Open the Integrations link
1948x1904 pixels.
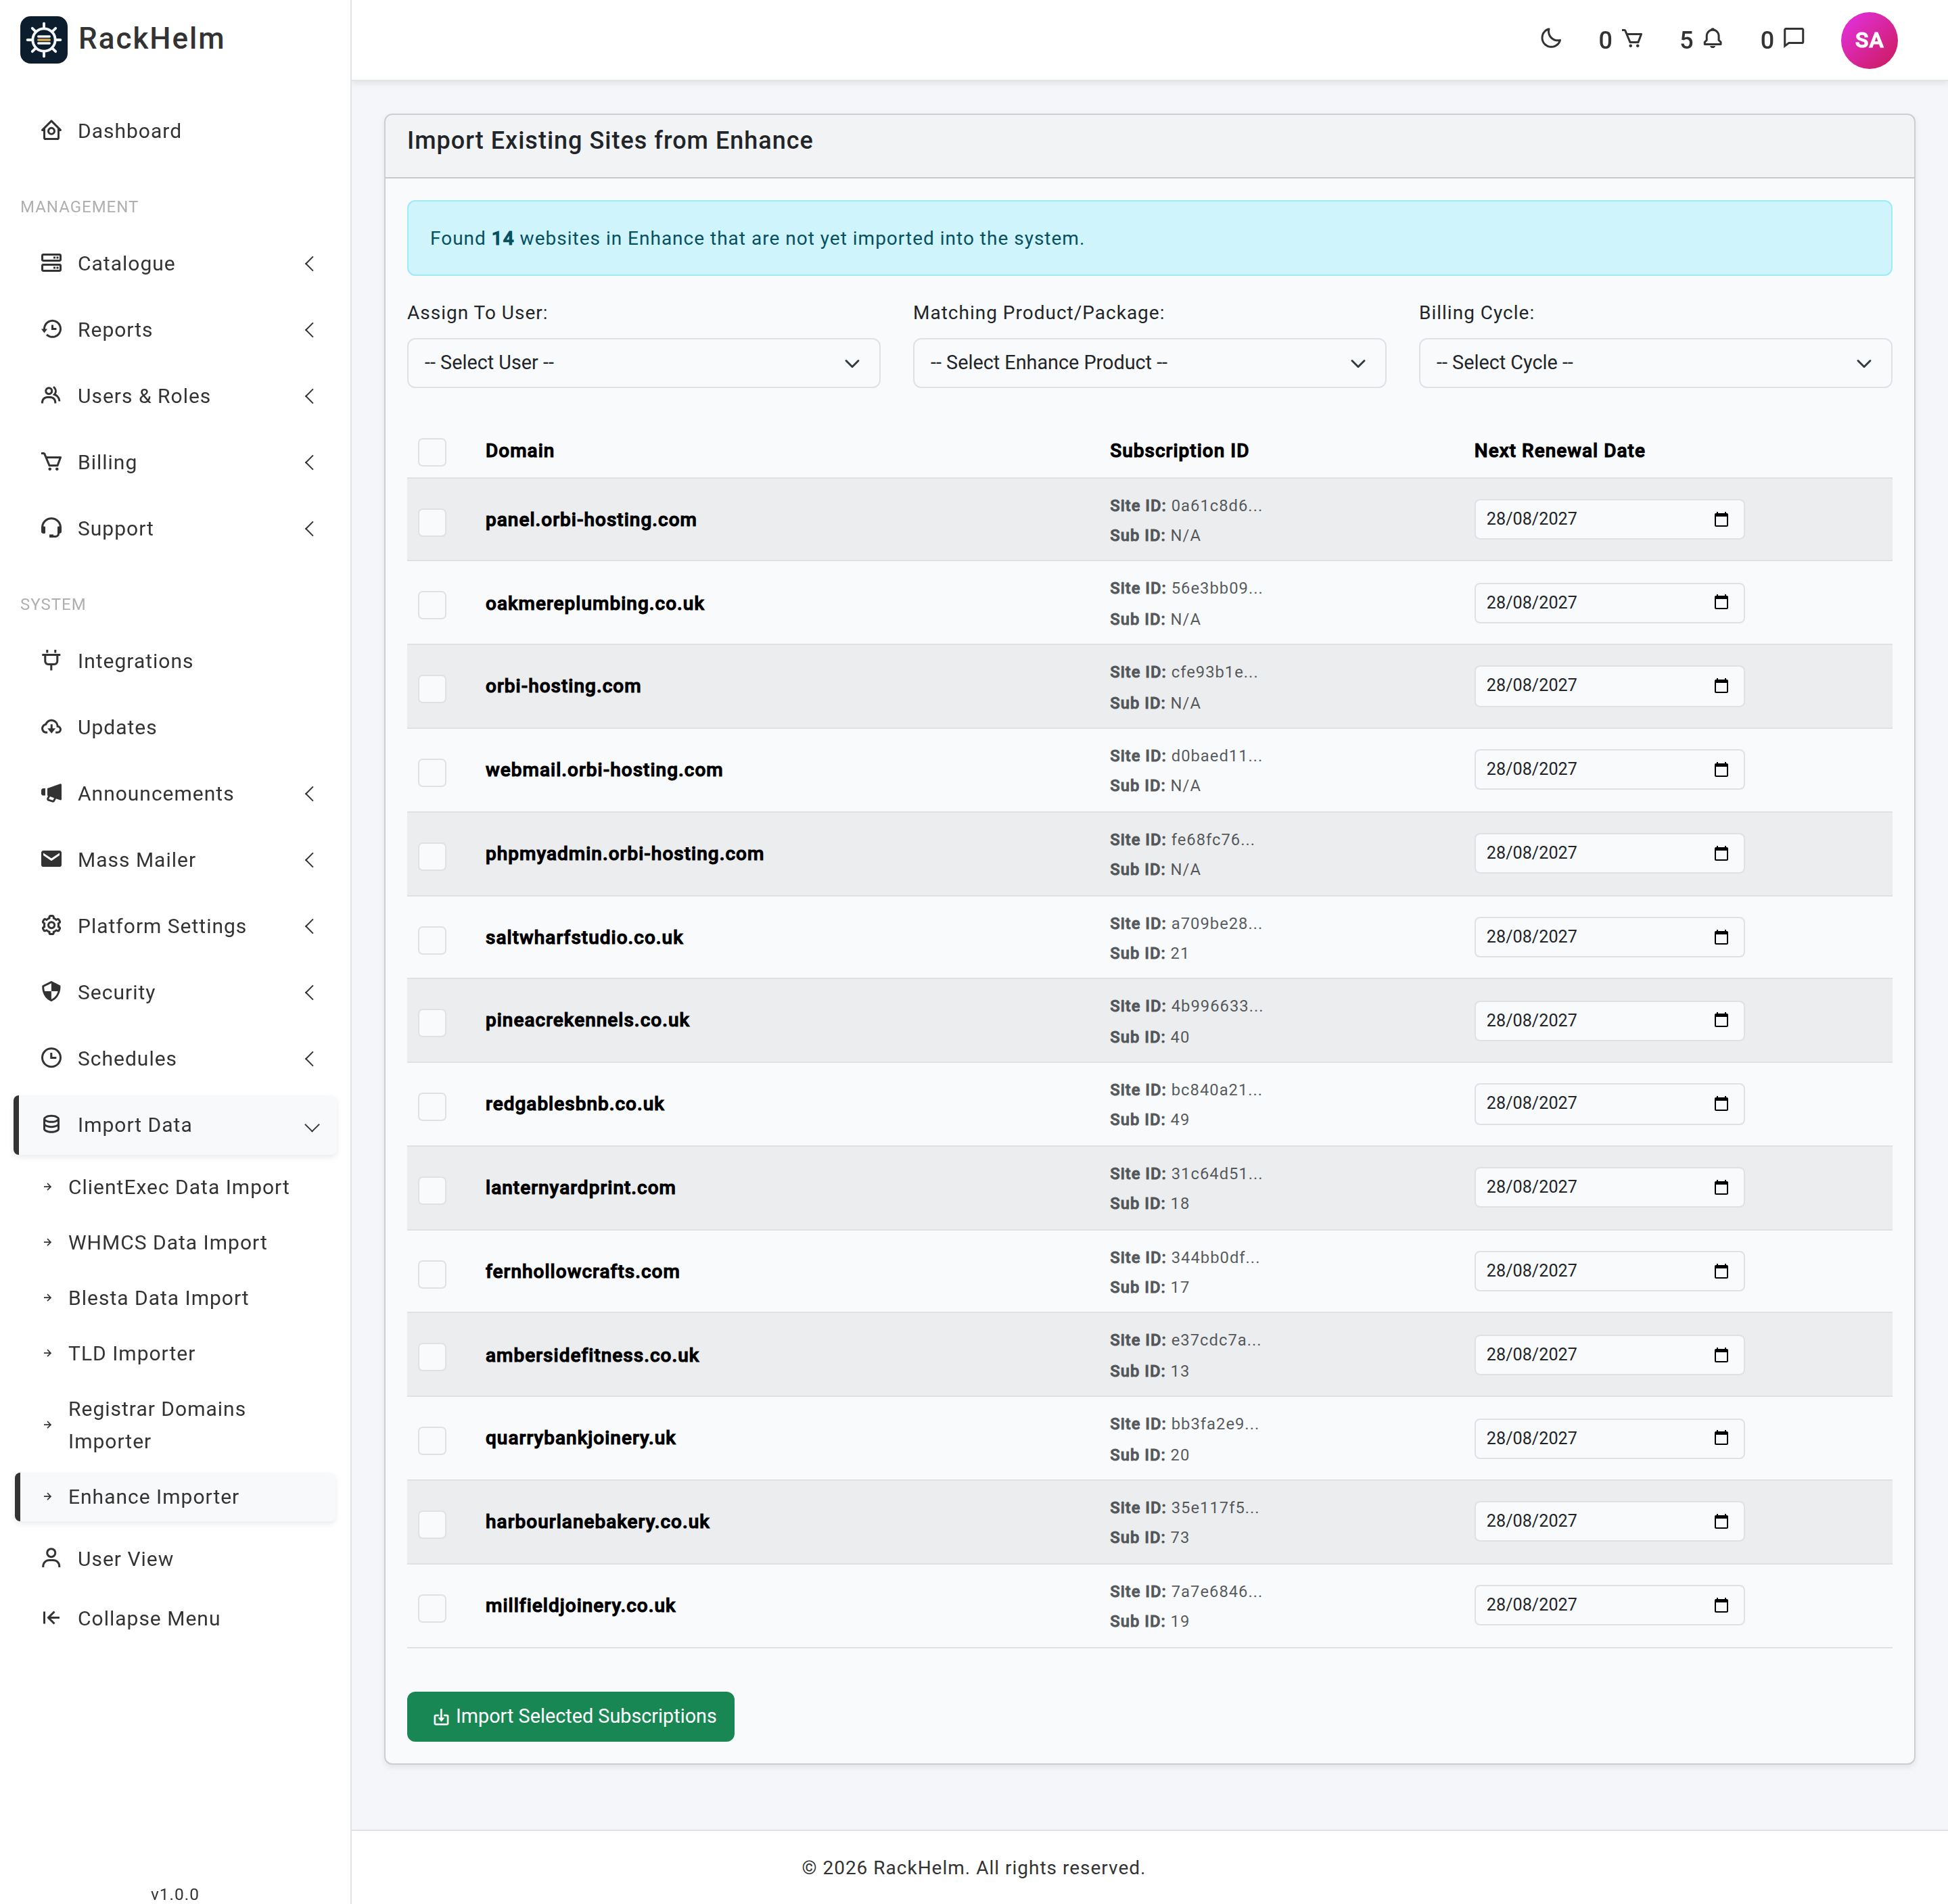[x=135, y=661]
